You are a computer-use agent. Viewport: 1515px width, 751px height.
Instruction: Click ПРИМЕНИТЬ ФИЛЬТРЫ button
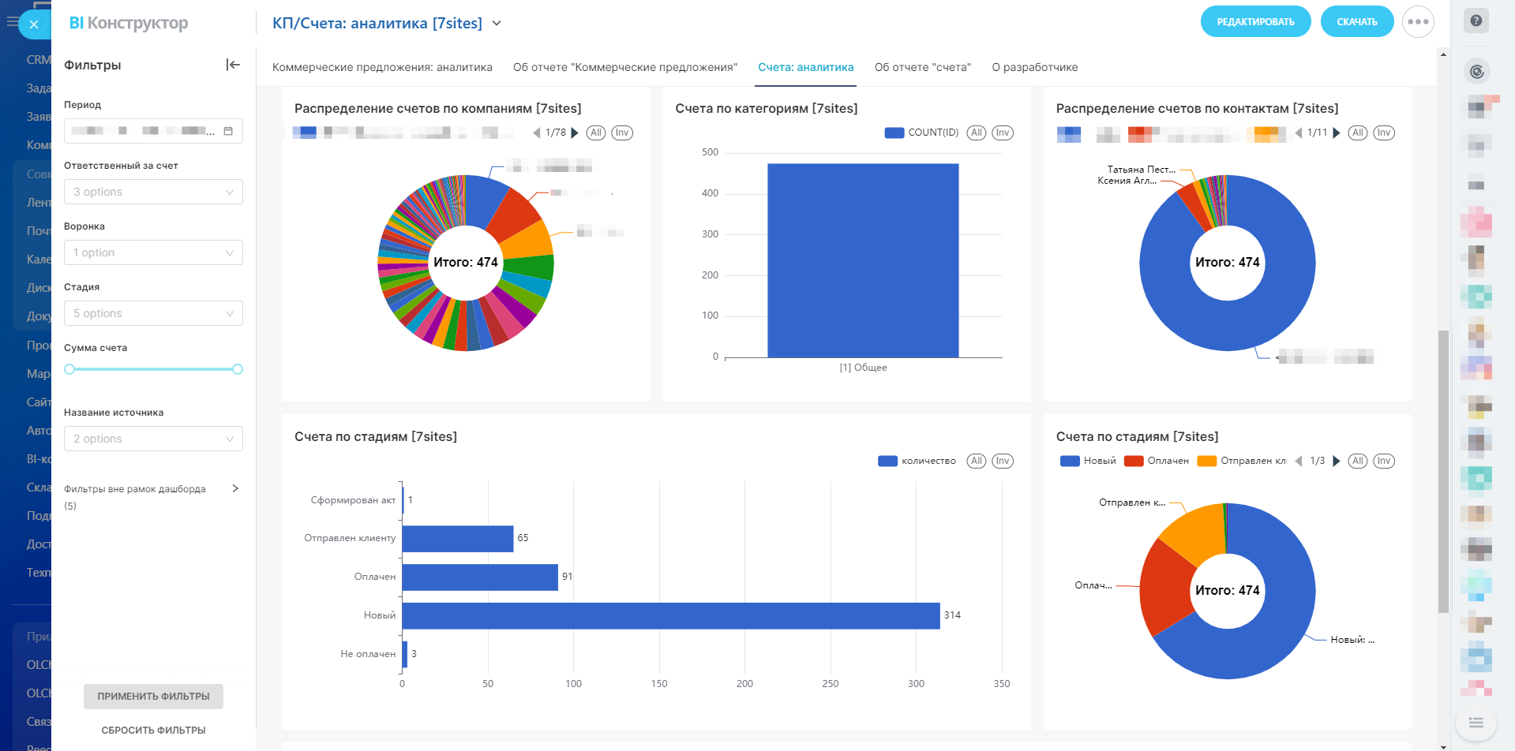tap(153, 697)
